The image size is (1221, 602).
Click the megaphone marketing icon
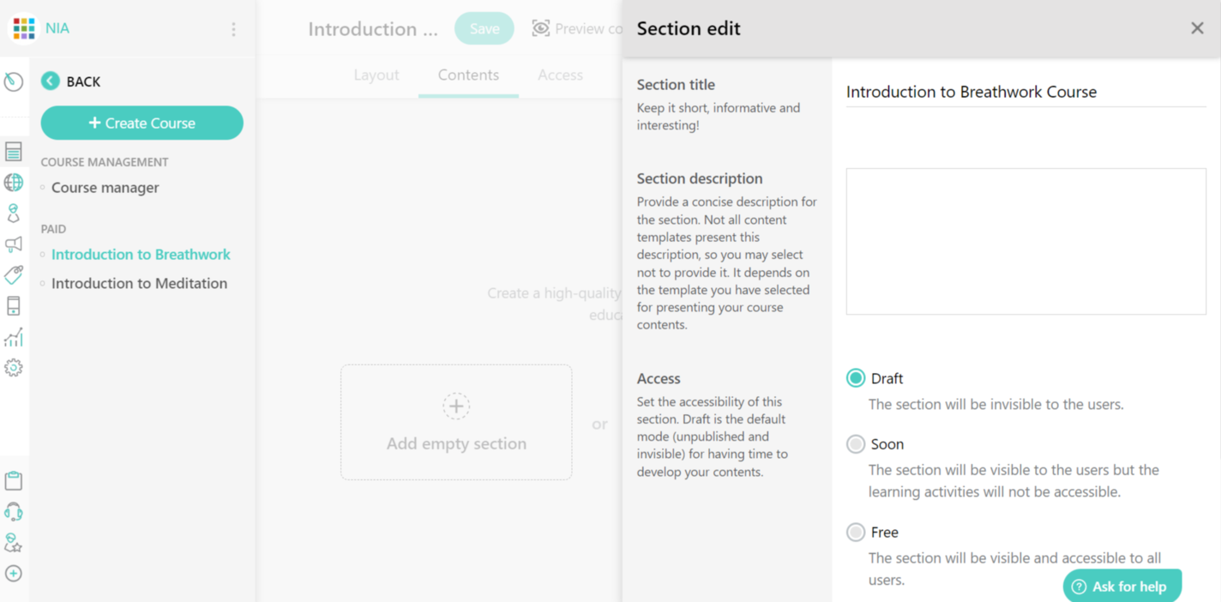[x=14, y=244]
